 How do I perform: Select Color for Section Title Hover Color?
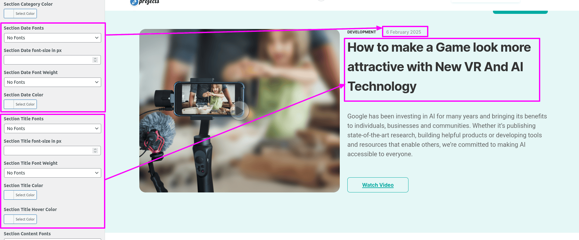[x=20, y=219]
